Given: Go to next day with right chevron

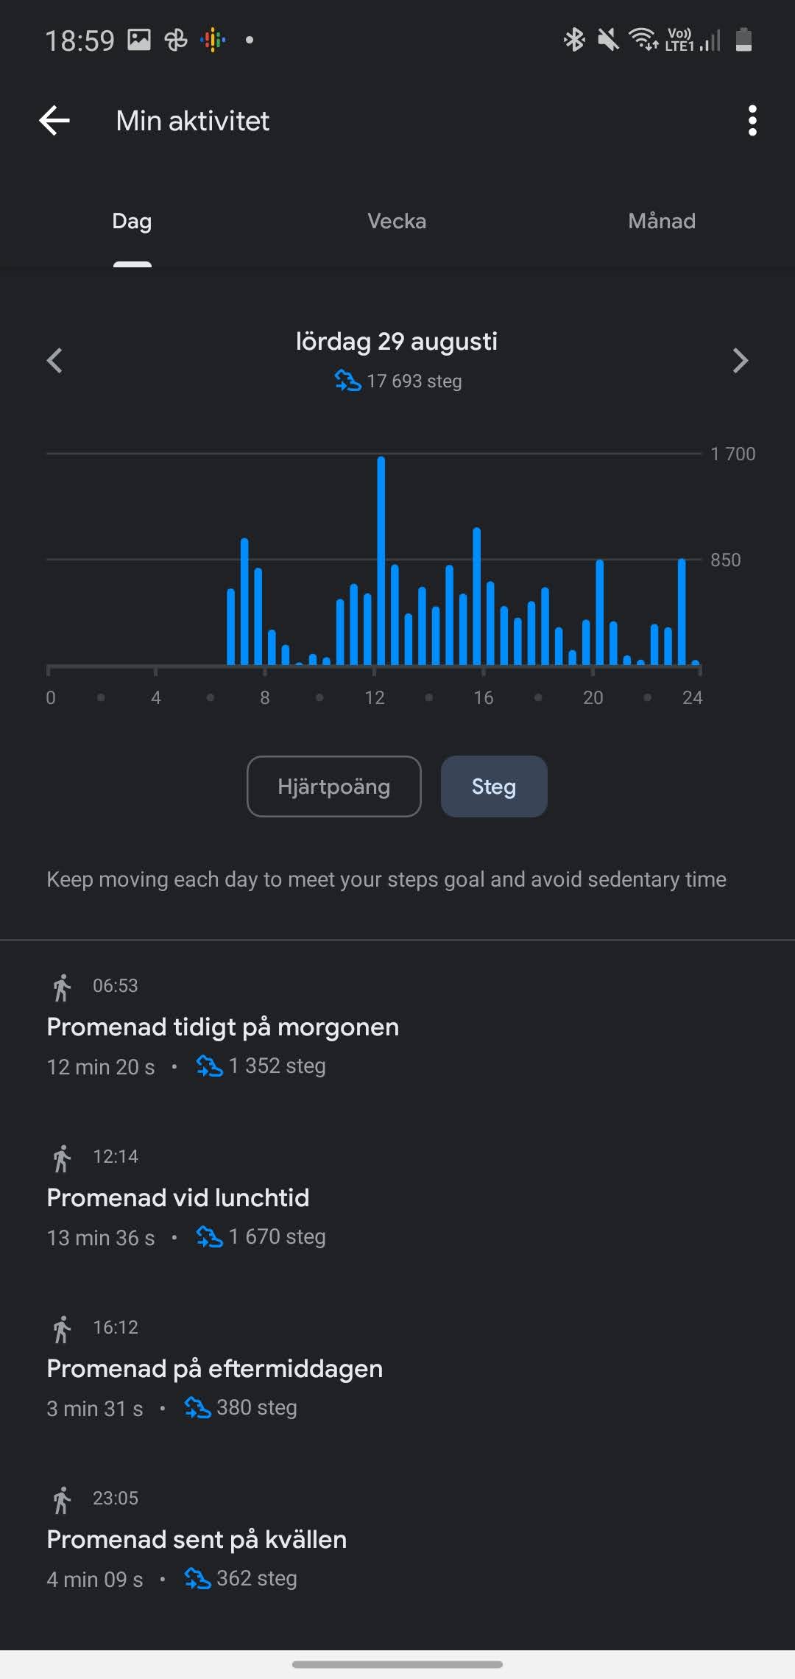Looking at the screenshot, I should 740,360.
